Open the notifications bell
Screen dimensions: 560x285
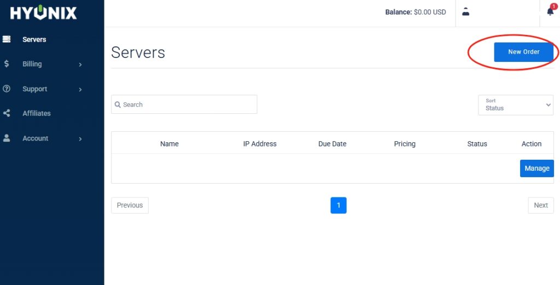click(x=550, y=11)
